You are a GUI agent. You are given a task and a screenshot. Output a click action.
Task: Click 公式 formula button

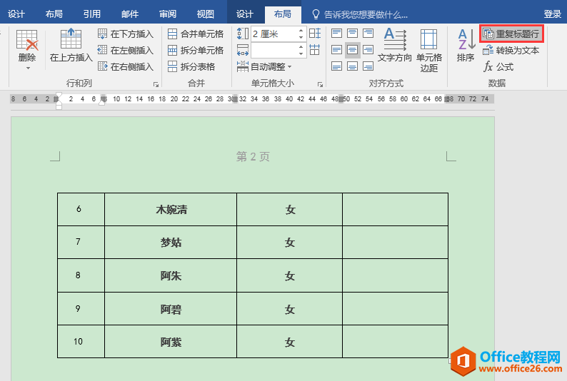[x=498, y=66]
